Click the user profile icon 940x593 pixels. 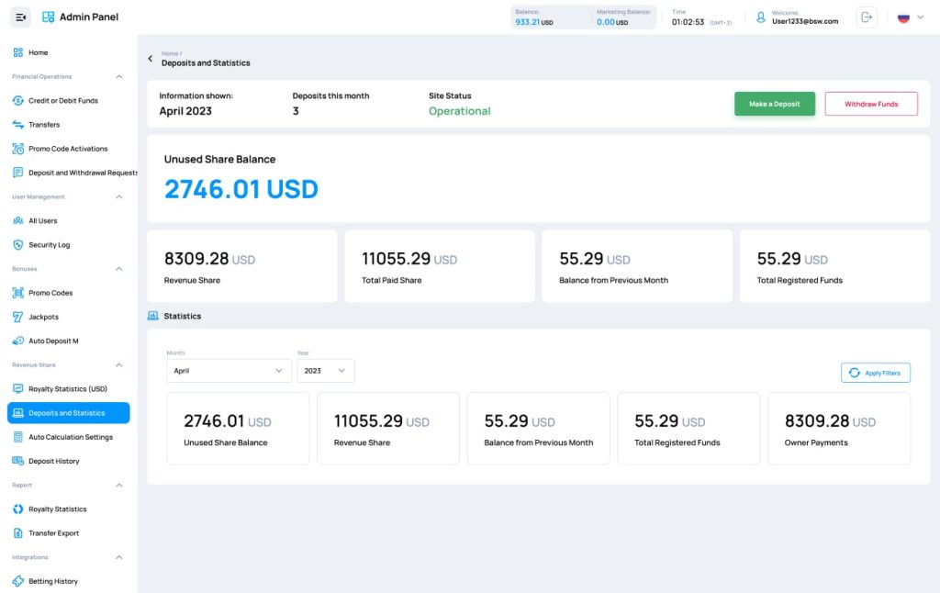[761, 17]
